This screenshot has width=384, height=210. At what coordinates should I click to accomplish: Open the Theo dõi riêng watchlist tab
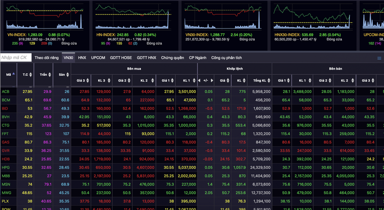point(47,58)
